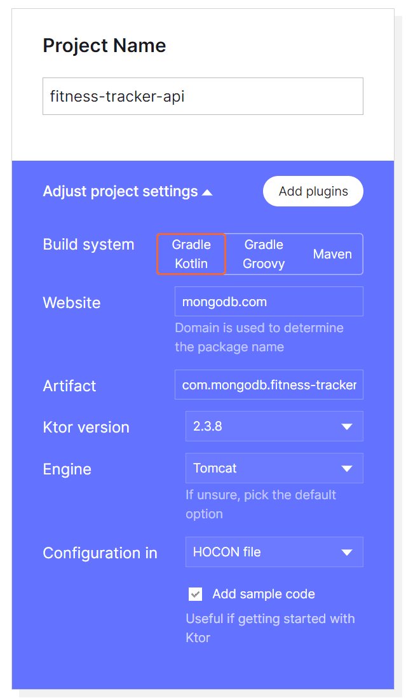Click the Build system label
This screenshot has height=698, width=406.
pos(88,244)
